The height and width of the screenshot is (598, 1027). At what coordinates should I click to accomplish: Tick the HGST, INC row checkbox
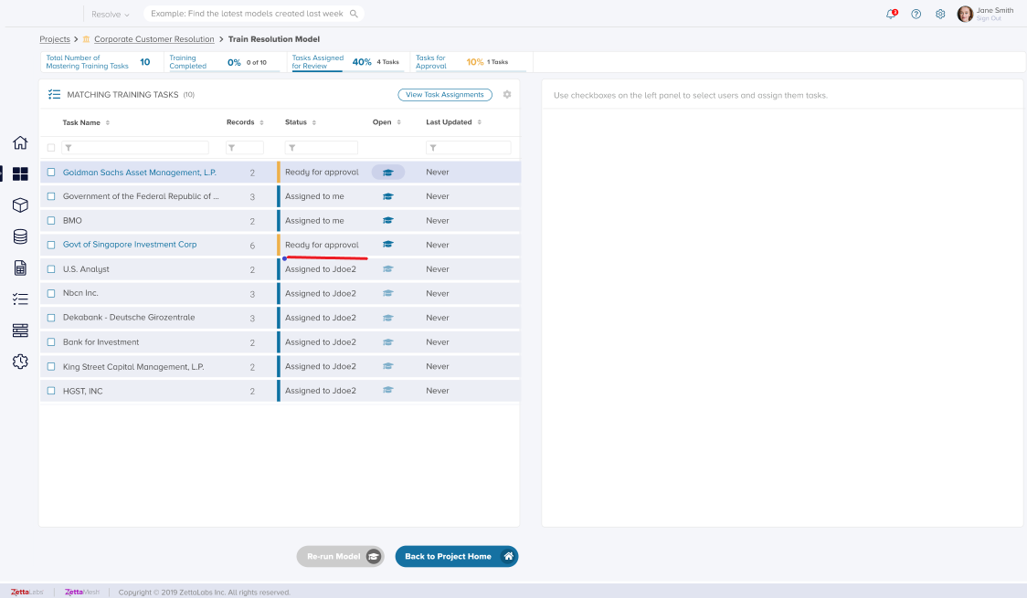(x=51, y=391)
